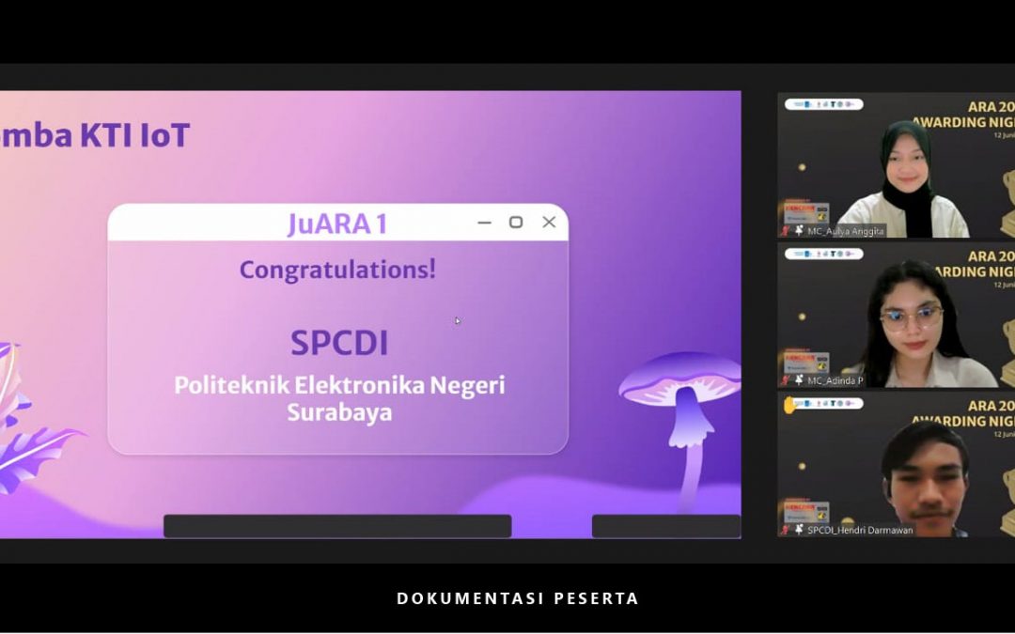This screenshot has height=634, width=1015.
Task: Click the sponsor logo strip on Adinda's tile
Action: click(823, 254)
